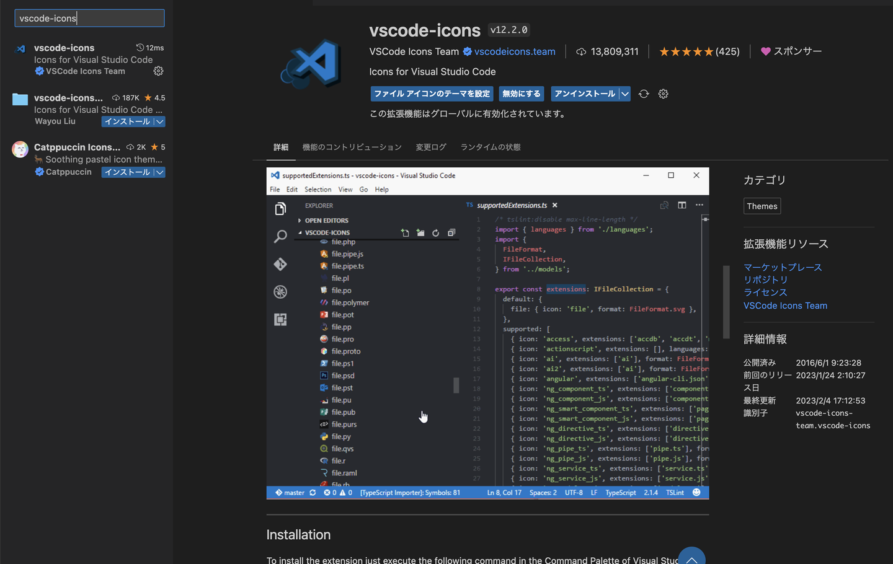The height and width of the screenshot is (564, 893).
Task: Install Wayou Liu's vscode-icons extension
Action: [128, 121]
